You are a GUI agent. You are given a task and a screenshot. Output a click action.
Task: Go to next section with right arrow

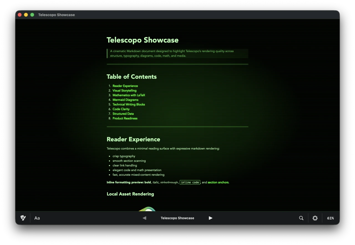coord(211,218)
